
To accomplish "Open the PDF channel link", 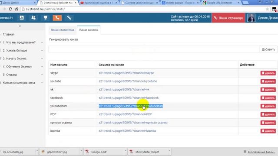I will 126,114.
